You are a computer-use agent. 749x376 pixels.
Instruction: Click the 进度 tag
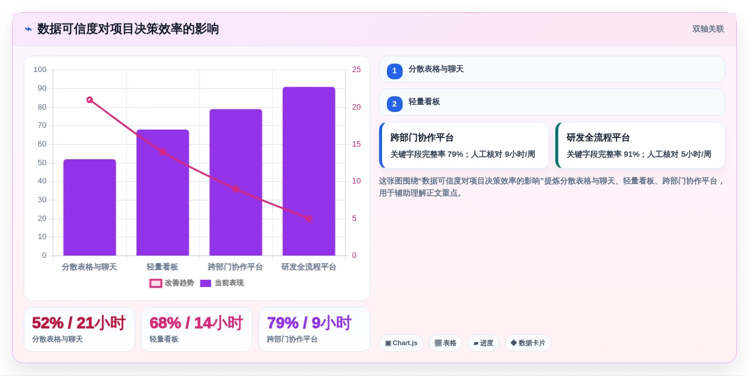pos(483,343)
